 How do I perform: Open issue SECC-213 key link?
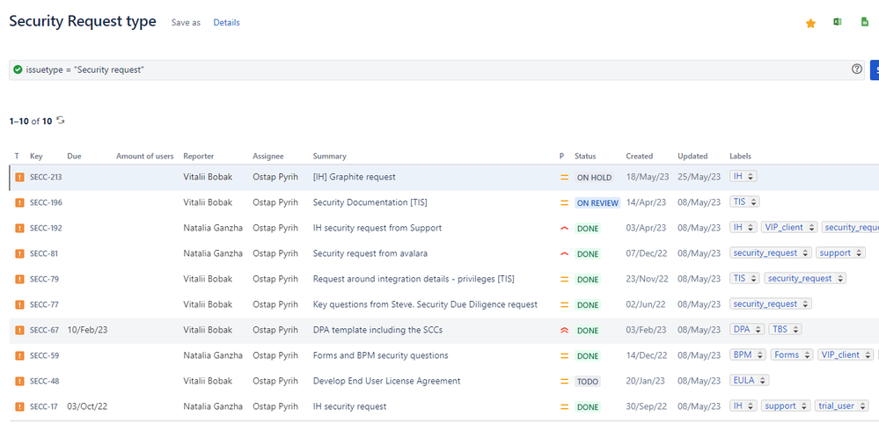46,177
